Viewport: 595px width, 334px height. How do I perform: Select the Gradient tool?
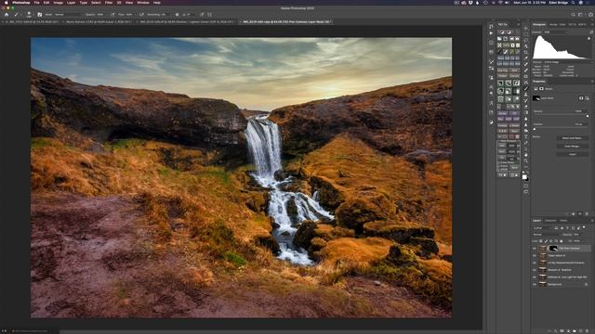[x=526, y=112]
